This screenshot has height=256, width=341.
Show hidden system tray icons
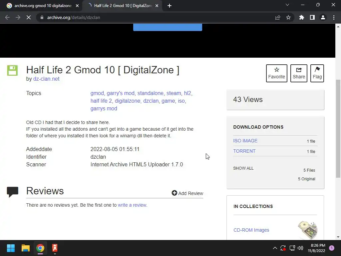pos(275,248)
